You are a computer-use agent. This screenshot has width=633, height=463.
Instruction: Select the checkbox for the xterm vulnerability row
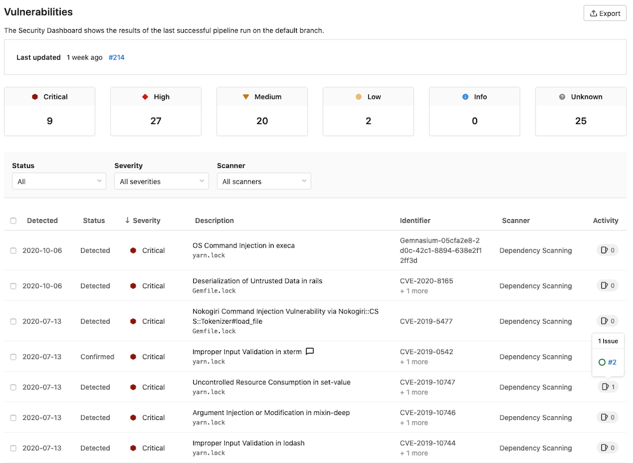click(x=13, y=357)
